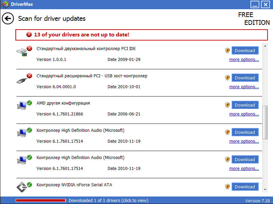Download the AMD другая конфигурация driver
273x204 pixels.
pos(245,105)
